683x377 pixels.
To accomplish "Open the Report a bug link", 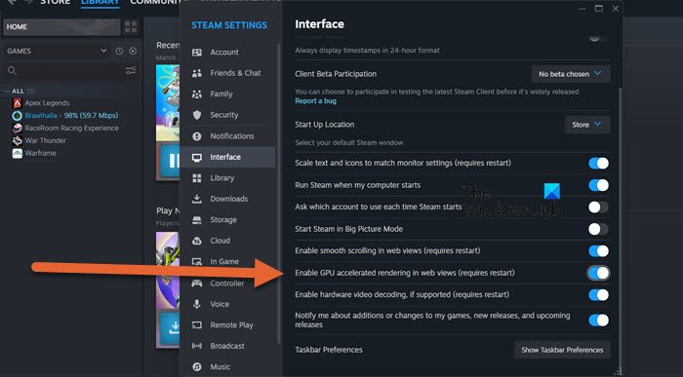I will point(315,101).
